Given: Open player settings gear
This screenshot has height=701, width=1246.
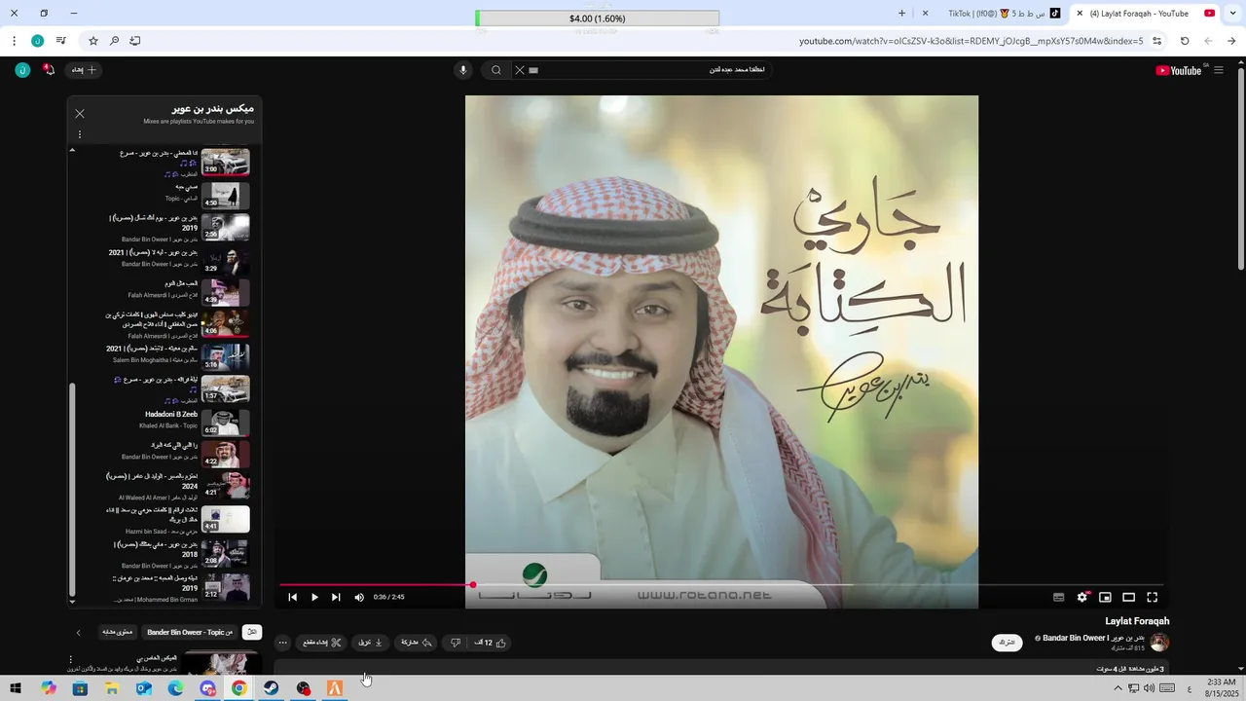Looking at the screenshot, I should point(1081,597).
